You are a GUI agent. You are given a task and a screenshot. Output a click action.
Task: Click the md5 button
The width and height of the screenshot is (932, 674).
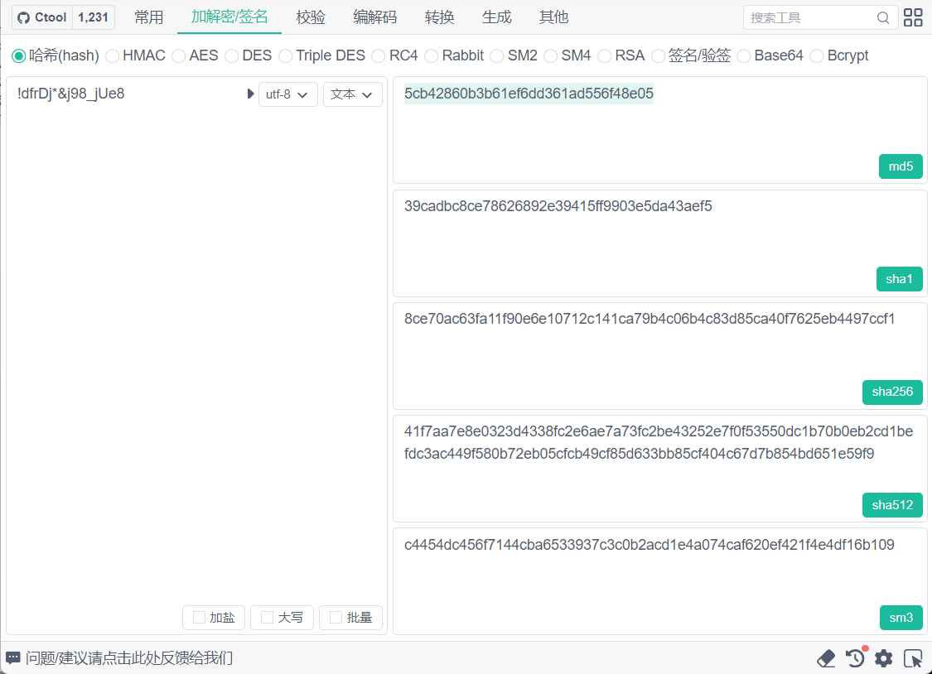901,166
